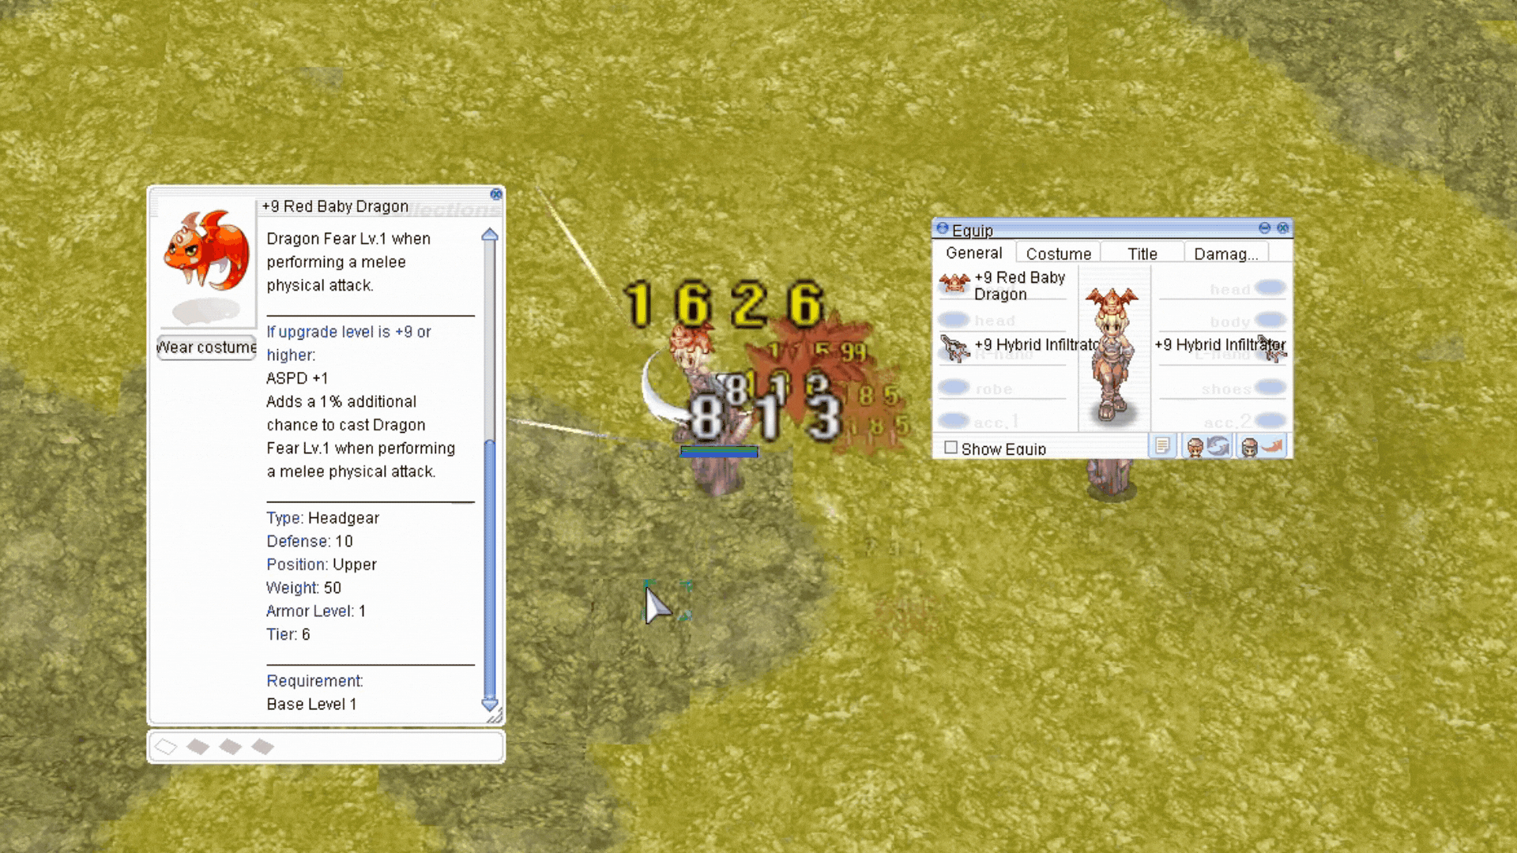This screenshot has height=853, width=1517.
Task: Click the 'Tier: 6' line
Action: tap(288, 634)
